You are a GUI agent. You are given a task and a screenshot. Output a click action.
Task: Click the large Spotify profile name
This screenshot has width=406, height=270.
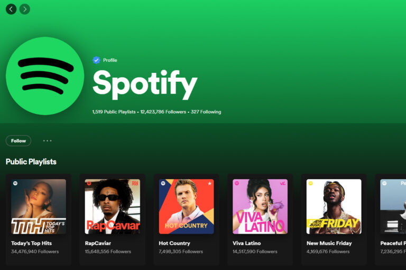[145, 84]
